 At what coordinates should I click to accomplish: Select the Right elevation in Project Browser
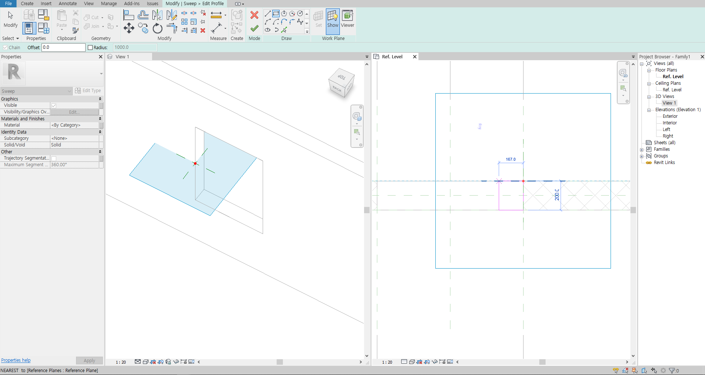pyautogui.click(x=668, y=136)
